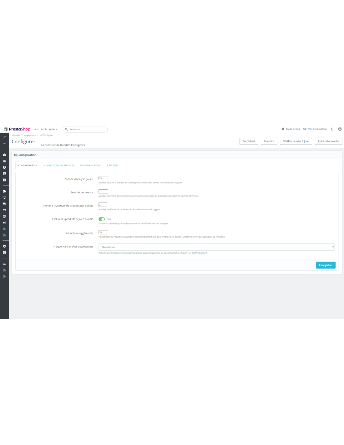Open the 'Fréquence d'analyse automatique' dropdown

tap(216, 247)
